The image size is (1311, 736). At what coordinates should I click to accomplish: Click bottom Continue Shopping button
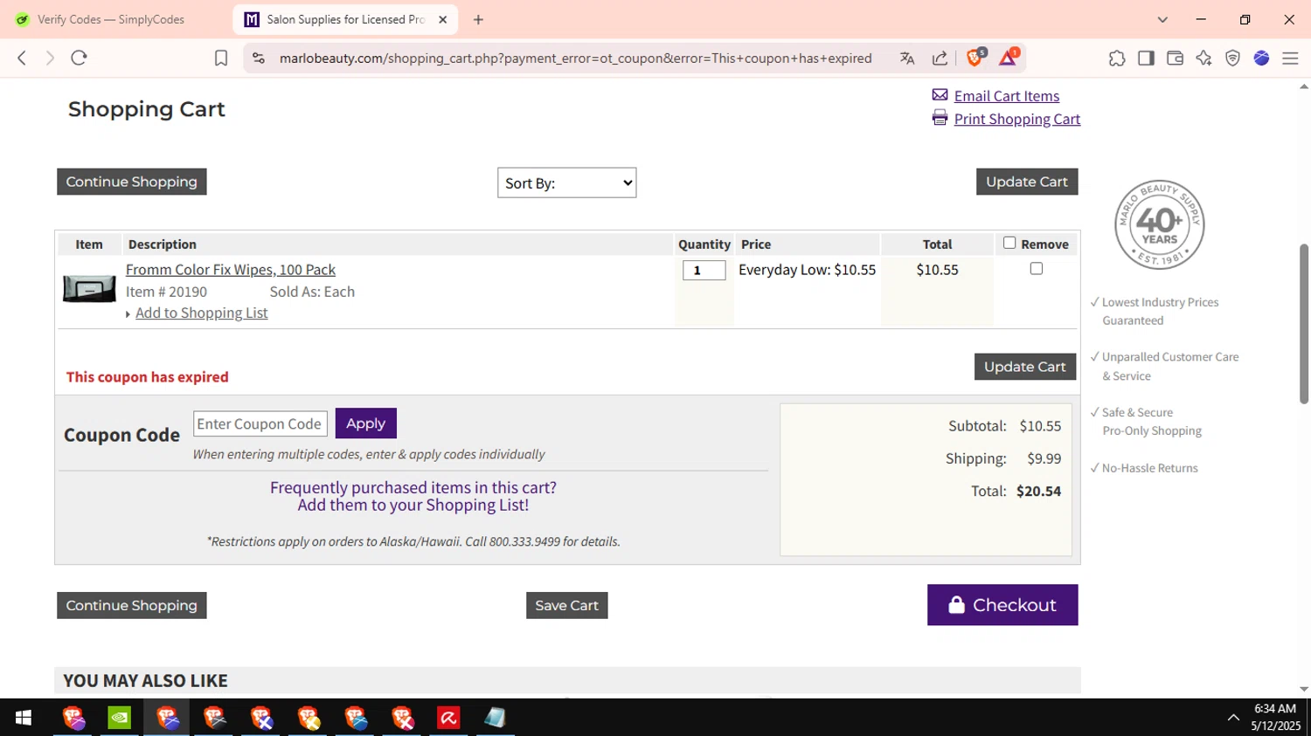132,605
